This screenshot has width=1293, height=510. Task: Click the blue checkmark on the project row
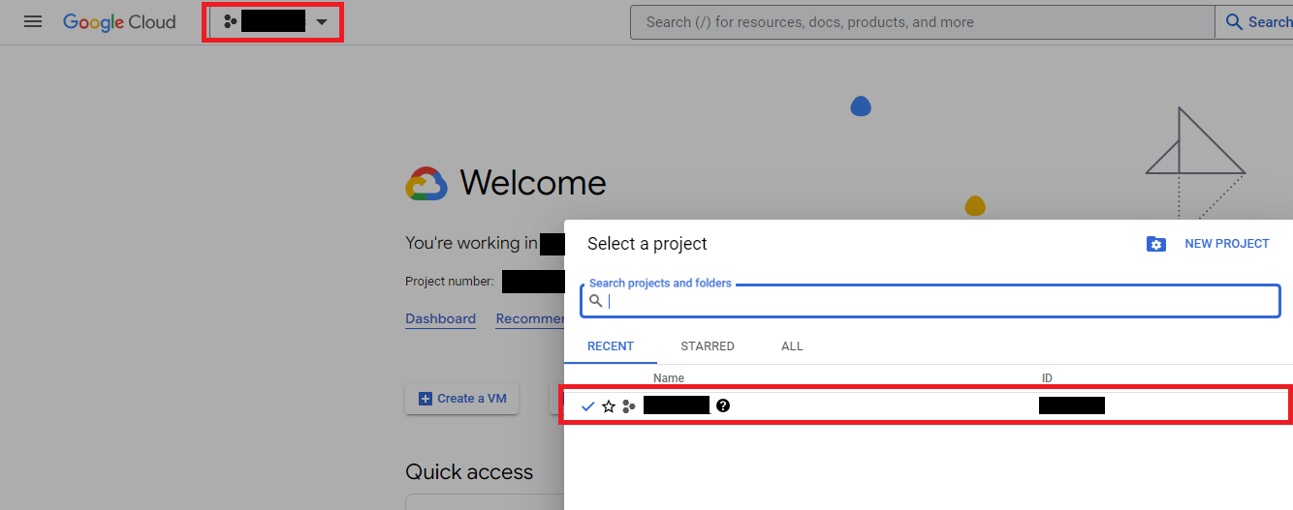point(587,406)
